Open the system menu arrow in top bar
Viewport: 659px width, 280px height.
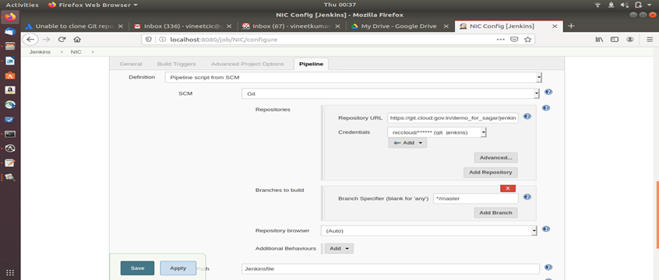click(650, 5)
